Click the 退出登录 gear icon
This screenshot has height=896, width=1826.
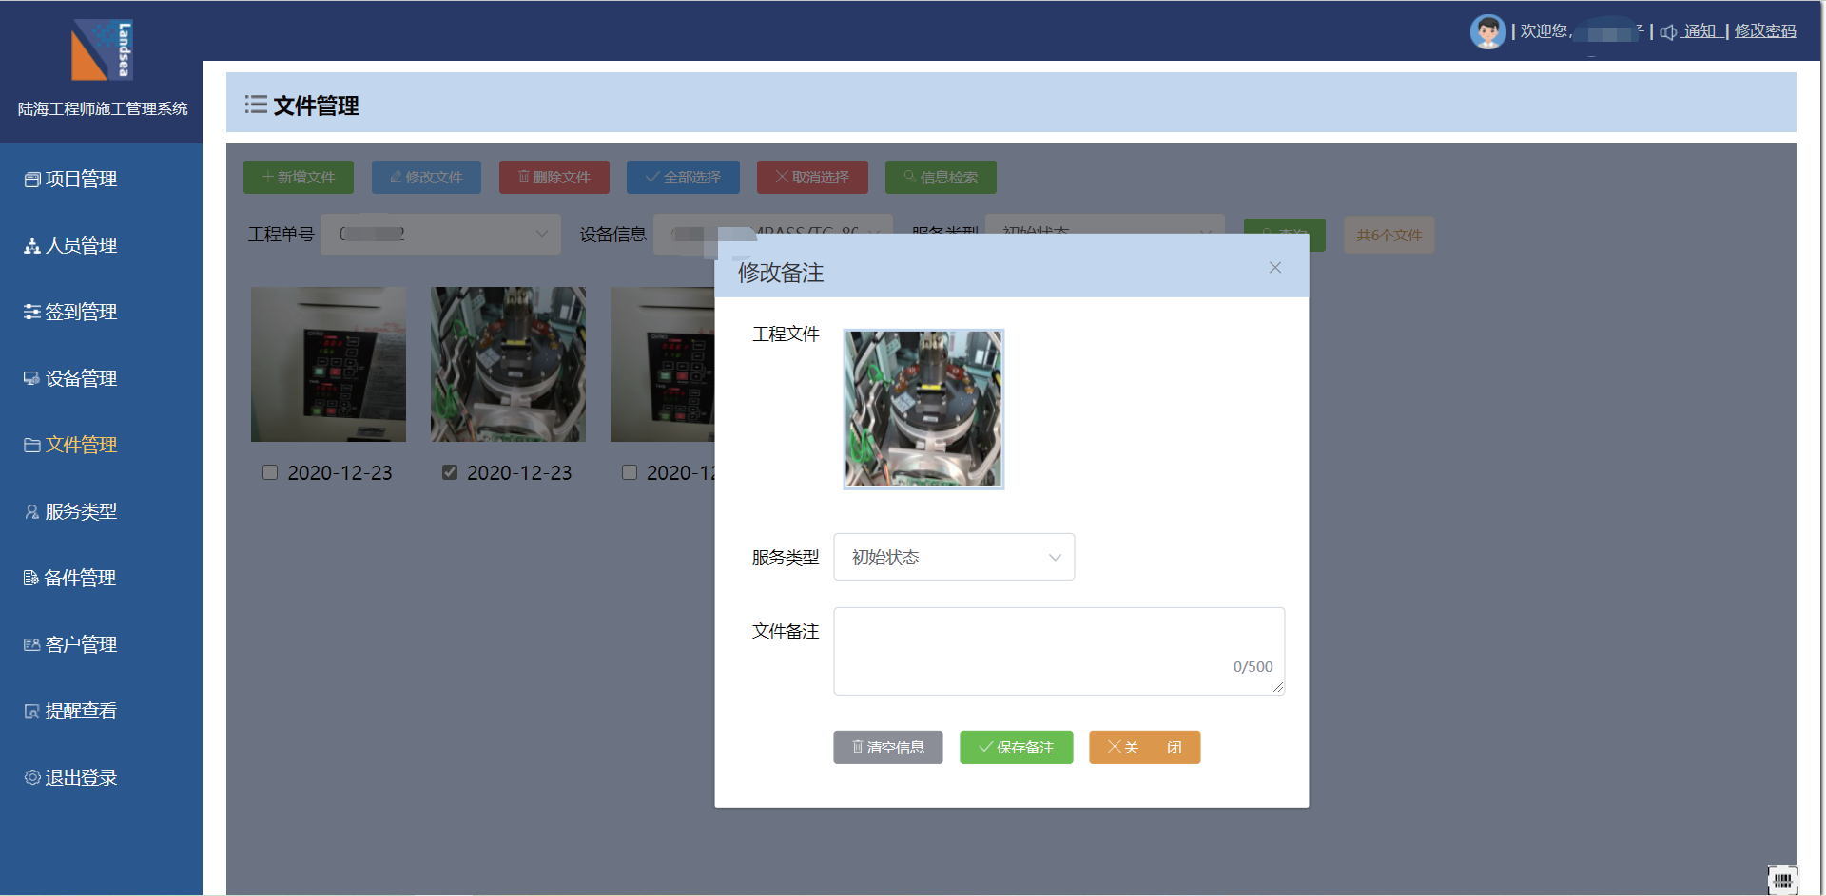click(x=32, y=777)
